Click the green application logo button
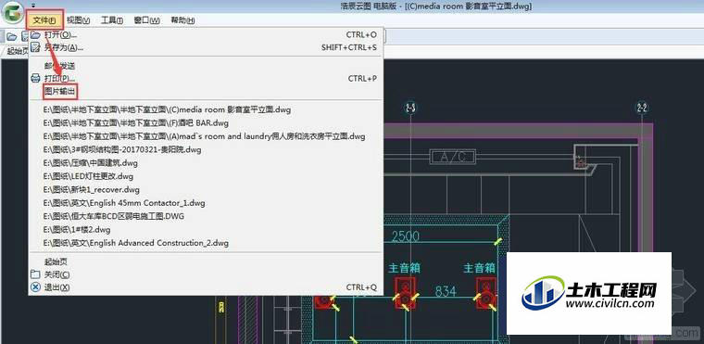 pyautogui.click(x=12, y=14)
